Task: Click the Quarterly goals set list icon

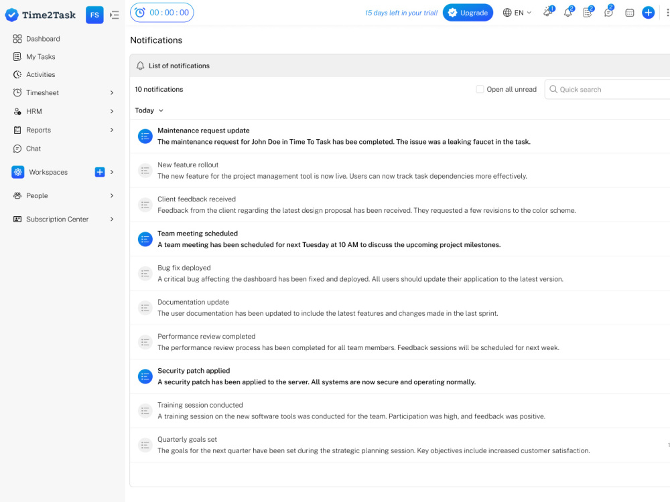Action: 145,445
